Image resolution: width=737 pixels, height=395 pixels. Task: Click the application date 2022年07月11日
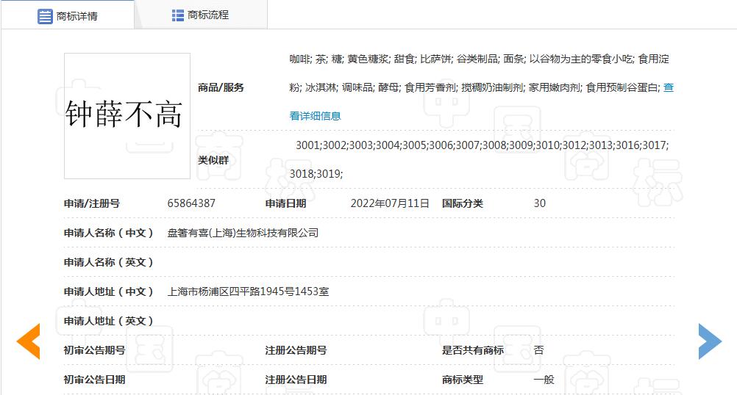coord(390,203)
